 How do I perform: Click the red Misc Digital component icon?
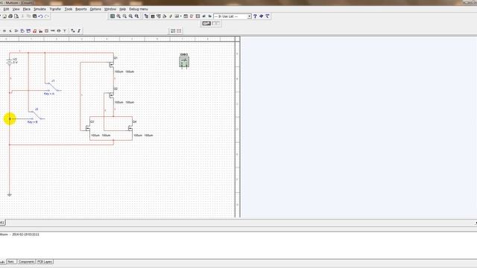click(x=35, y=31)
